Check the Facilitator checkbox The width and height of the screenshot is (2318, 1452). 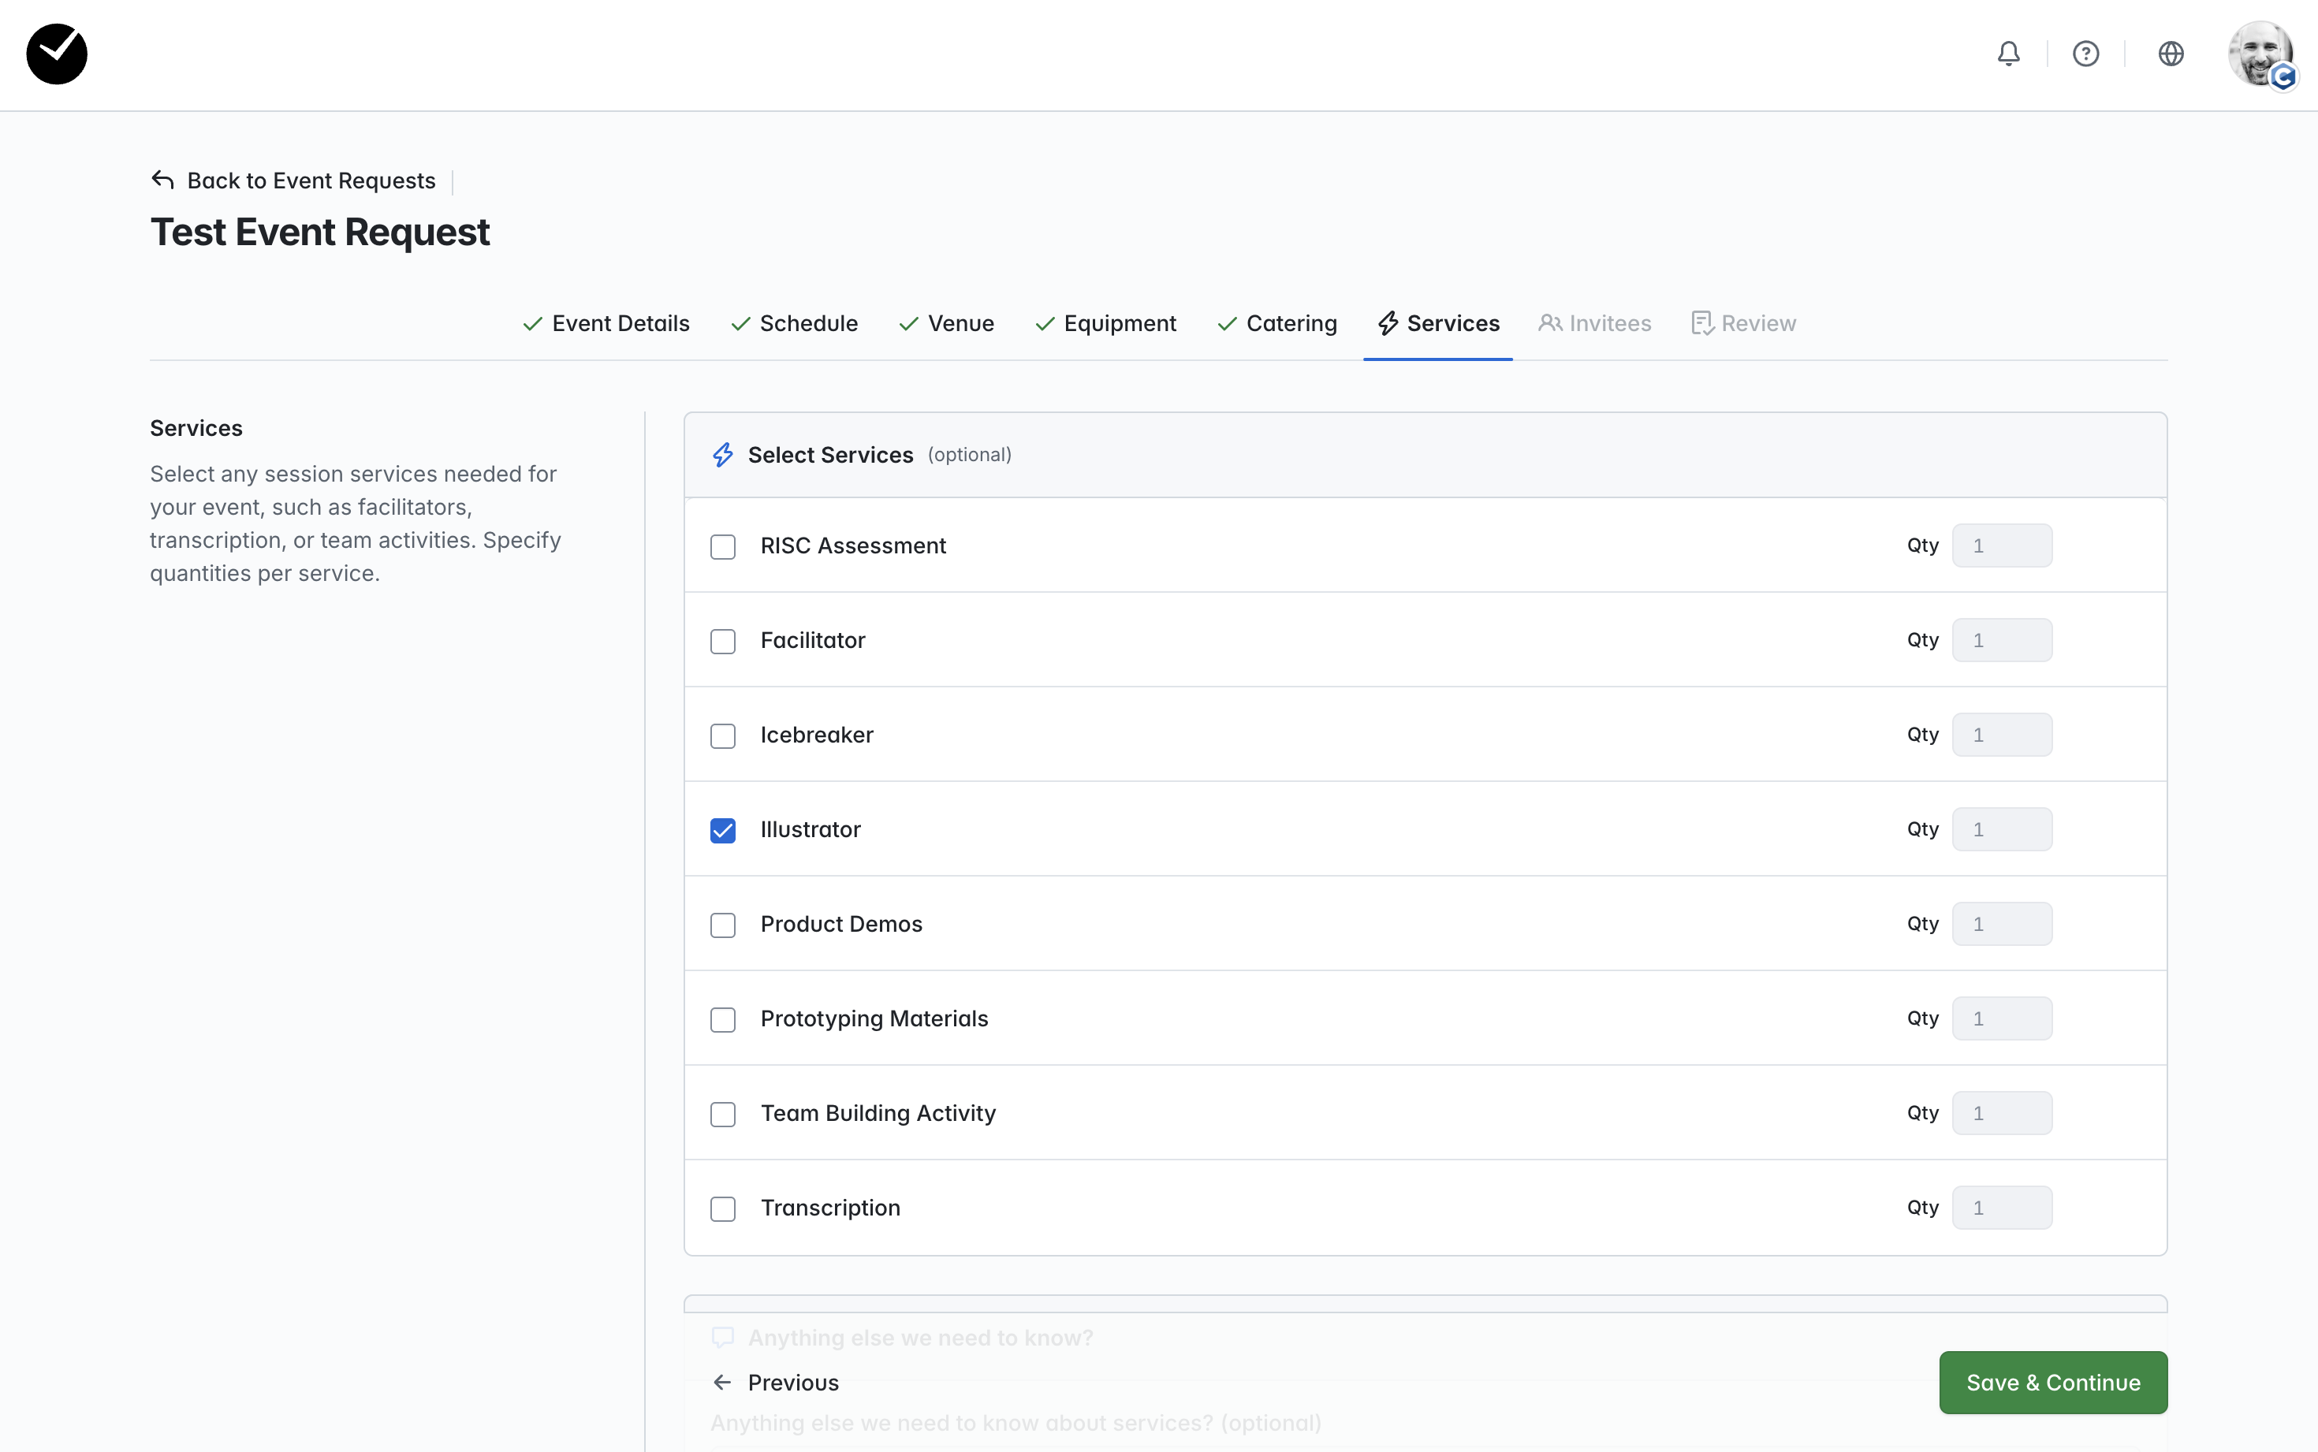(723, 642)
